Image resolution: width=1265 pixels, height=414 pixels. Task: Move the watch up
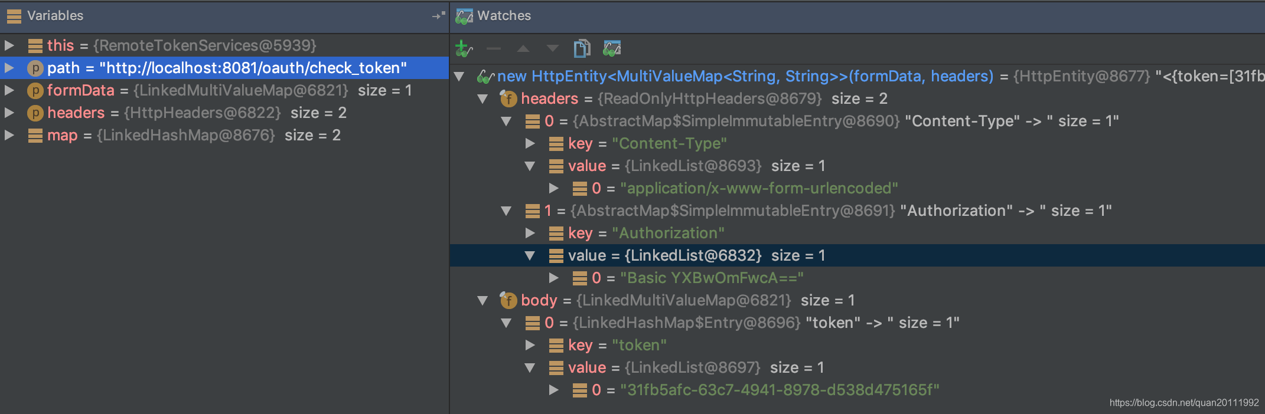[x=523, y=49]
